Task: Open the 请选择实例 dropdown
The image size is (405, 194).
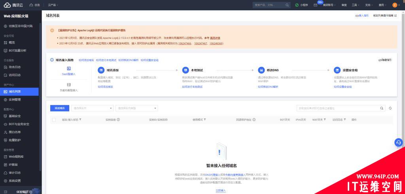Action: (93, 108)
